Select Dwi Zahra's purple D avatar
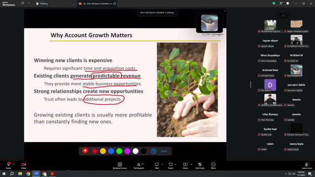The height and width of the screenshot is (177, 315). 270,85
